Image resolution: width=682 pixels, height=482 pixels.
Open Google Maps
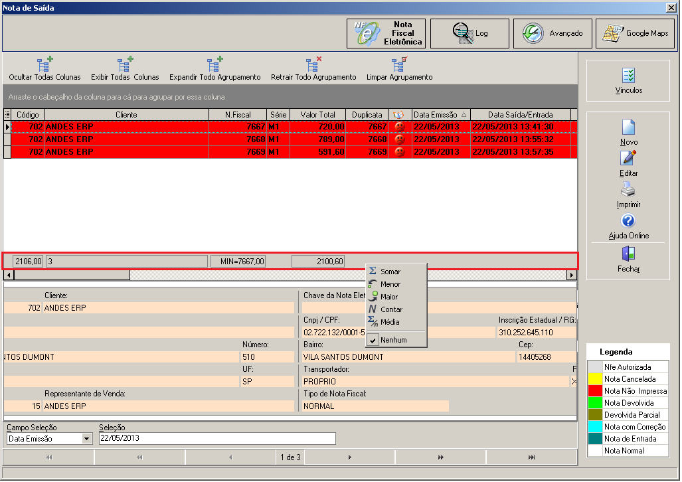(x=635, y=33)
